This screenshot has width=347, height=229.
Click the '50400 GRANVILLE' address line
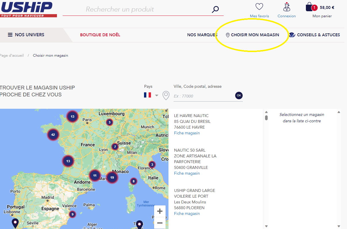(x=191, y=167)
